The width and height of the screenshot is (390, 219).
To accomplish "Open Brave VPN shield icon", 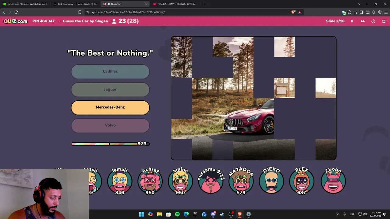I will pyautogui.click(x=380, y=12).
